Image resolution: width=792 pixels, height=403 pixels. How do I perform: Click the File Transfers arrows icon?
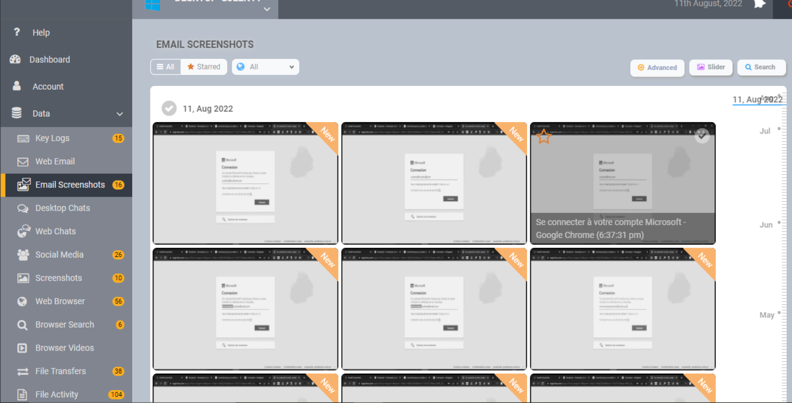tap(22, 371)
